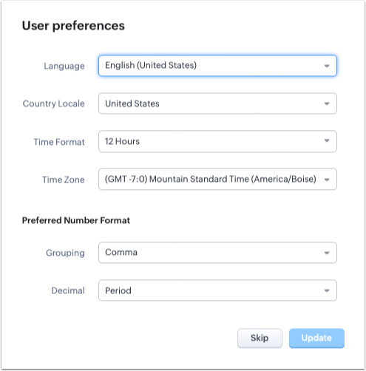Click the Country Locale field label
This screenshot has height=371, width=366.
click(54, 103)
